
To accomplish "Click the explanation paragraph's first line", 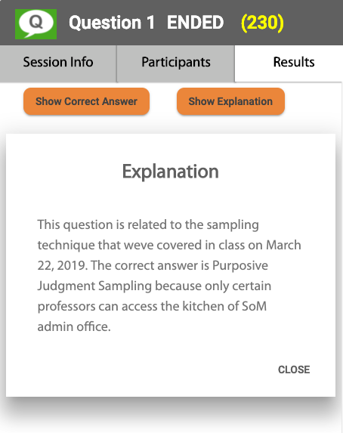I will (x=148, y=224).
